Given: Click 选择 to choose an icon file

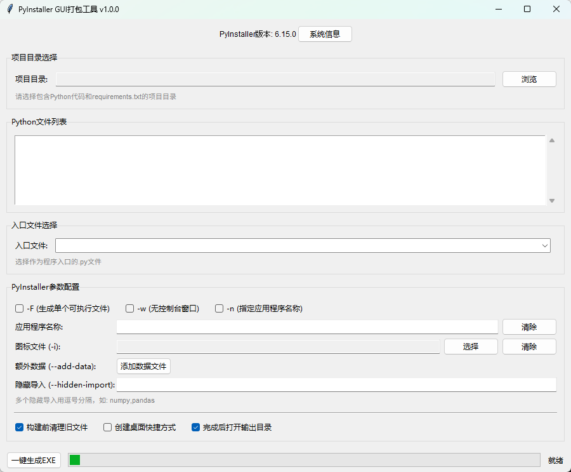Looking at the screenshot, I should 471,346.
